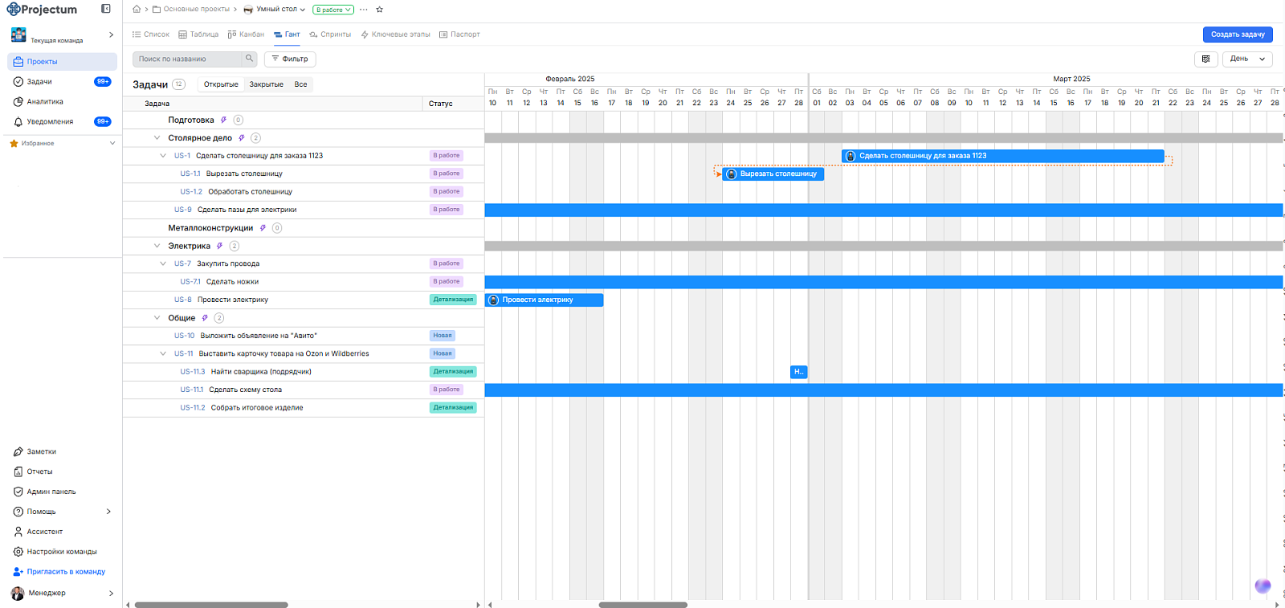The width and height of the screenshot is (1285, 608).
Task: Switch to the Паспорт tab
Action: pyautogui.click(x=459, y=35)
